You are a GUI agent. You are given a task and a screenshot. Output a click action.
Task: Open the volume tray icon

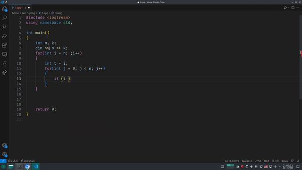(252, 167)
